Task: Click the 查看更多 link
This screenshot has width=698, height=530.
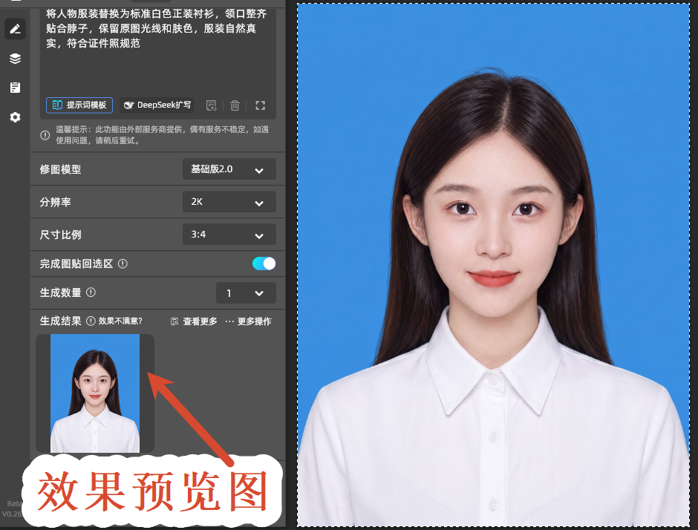Action: coord(195,321)
